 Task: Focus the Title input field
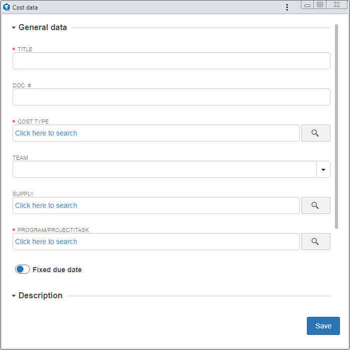[x=171, y=61]
